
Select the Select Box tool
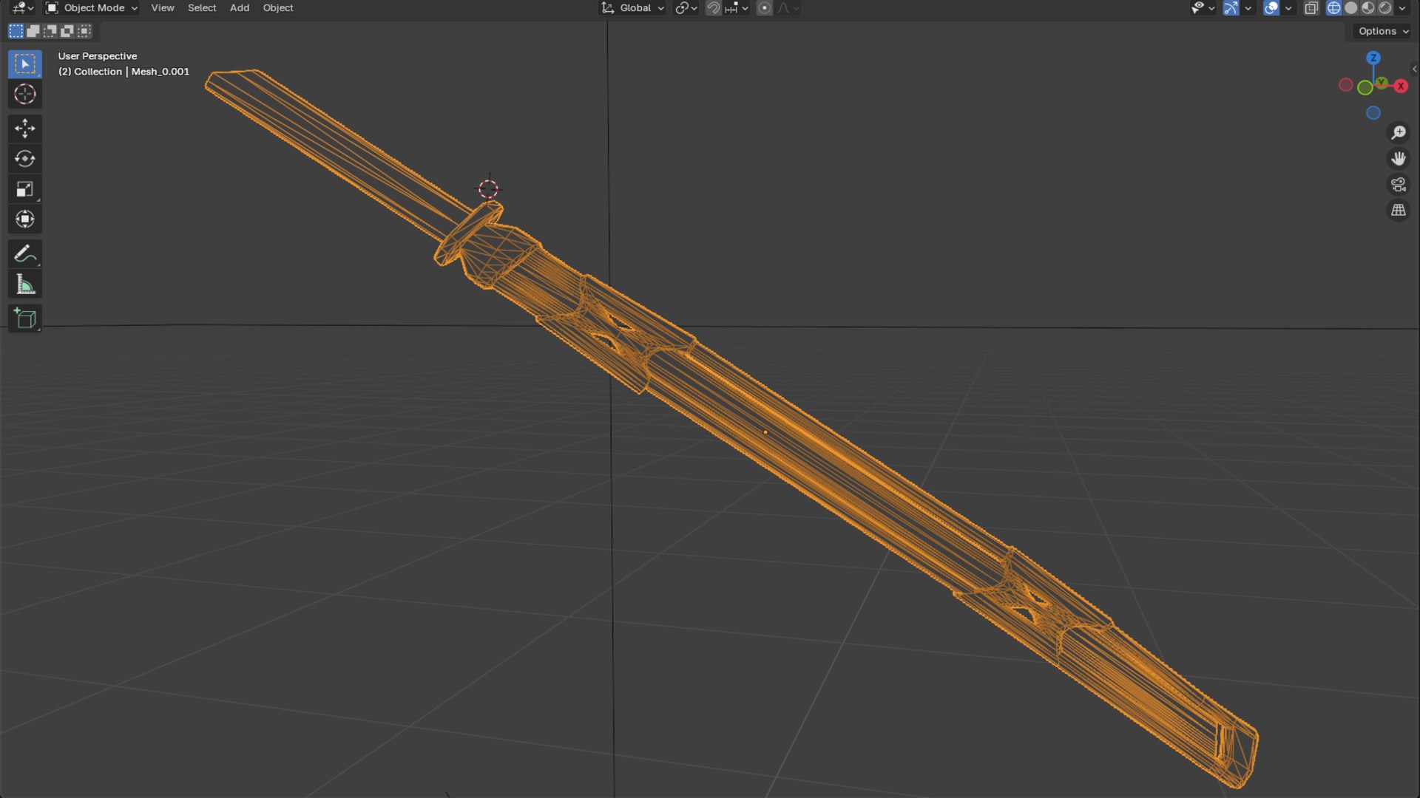tap(24, 64)
